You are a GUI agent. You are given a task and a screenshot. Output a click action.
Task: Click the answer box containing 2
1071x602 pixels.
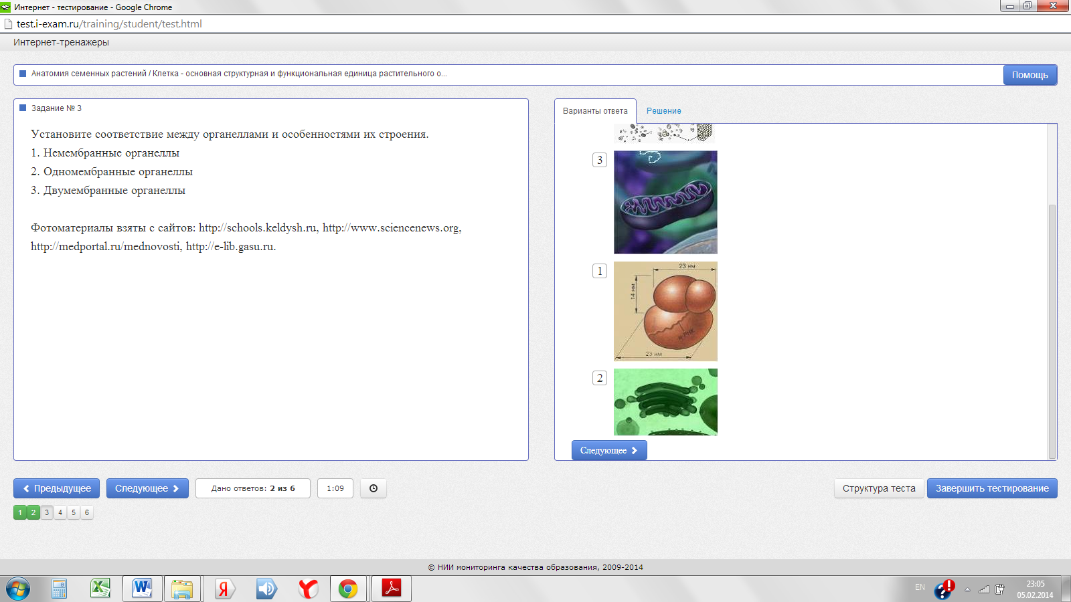pyautogui.click(x=600, y=378)
